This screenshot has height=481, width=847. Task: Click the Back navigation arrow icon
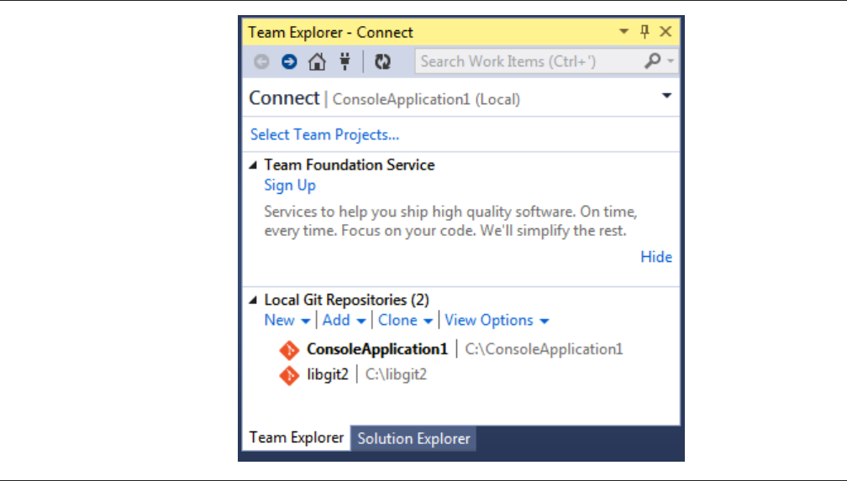[x=261, y=61]
